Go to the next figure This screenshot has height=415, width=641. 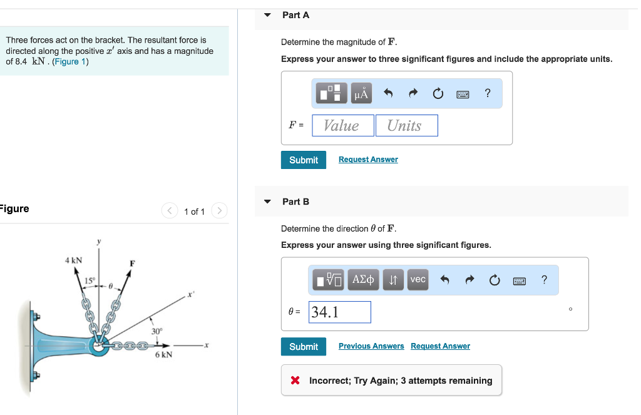[x=219, y=211]
